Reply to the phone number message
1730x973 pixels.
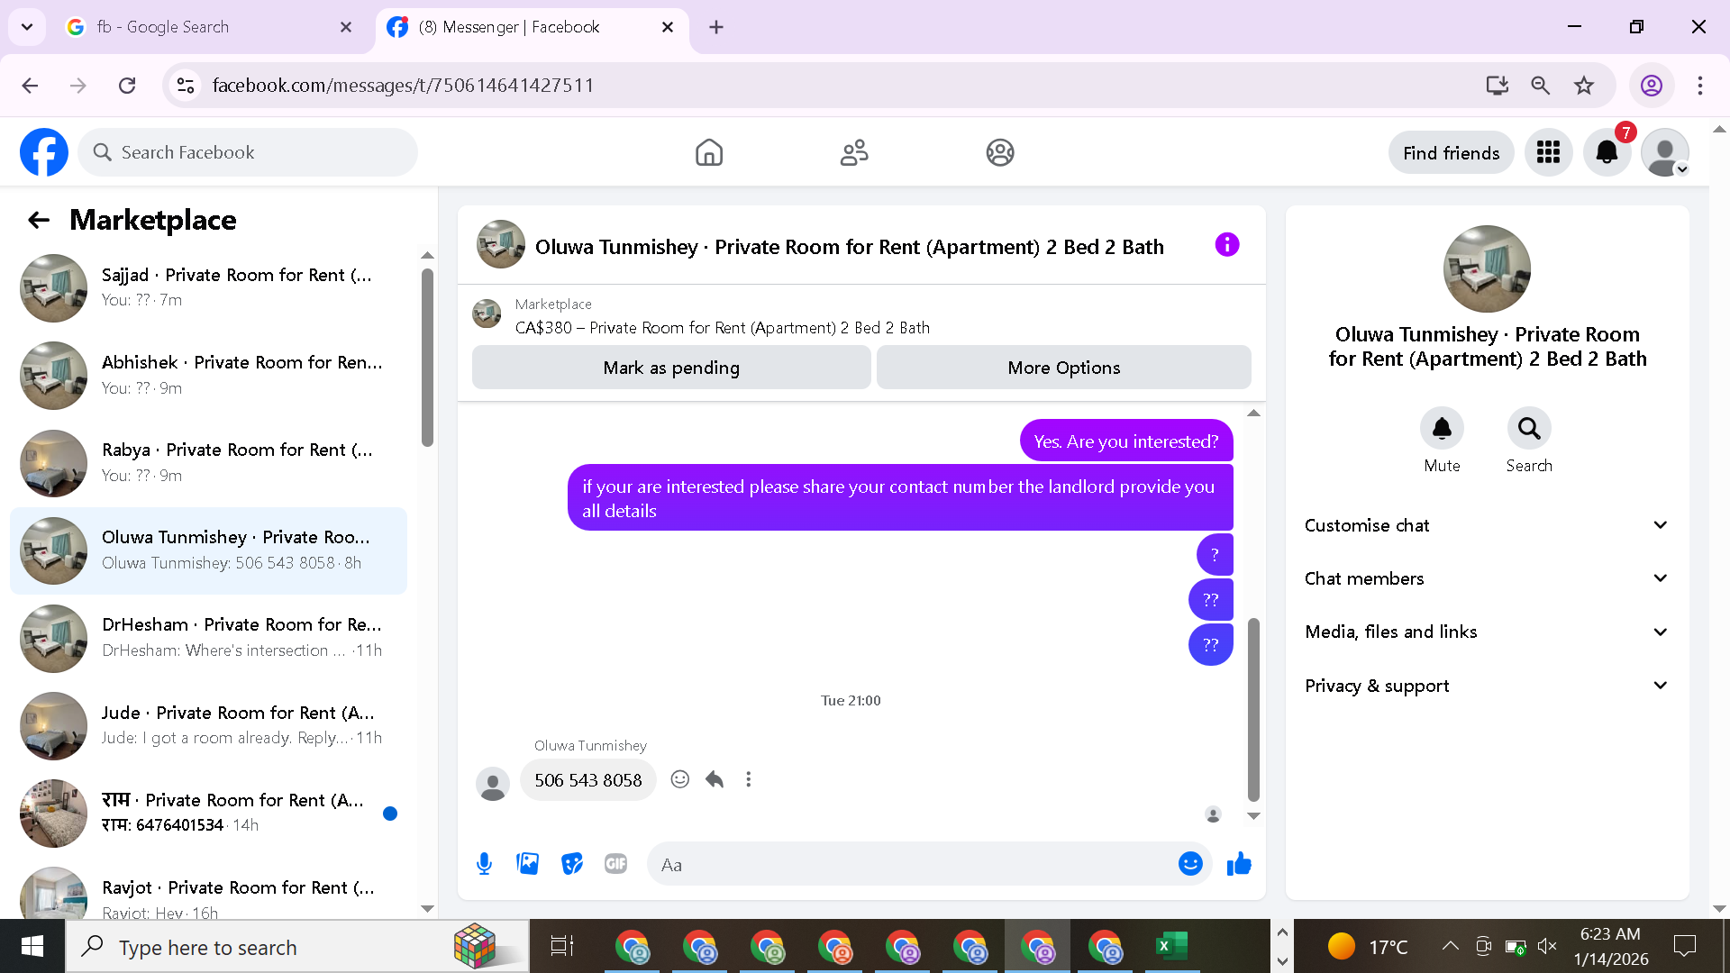(715, 779)
